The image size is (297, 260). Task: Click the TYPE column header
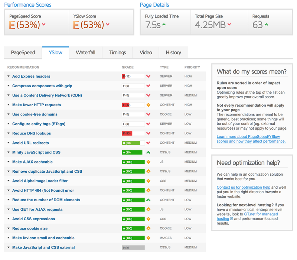pos(164,67)
